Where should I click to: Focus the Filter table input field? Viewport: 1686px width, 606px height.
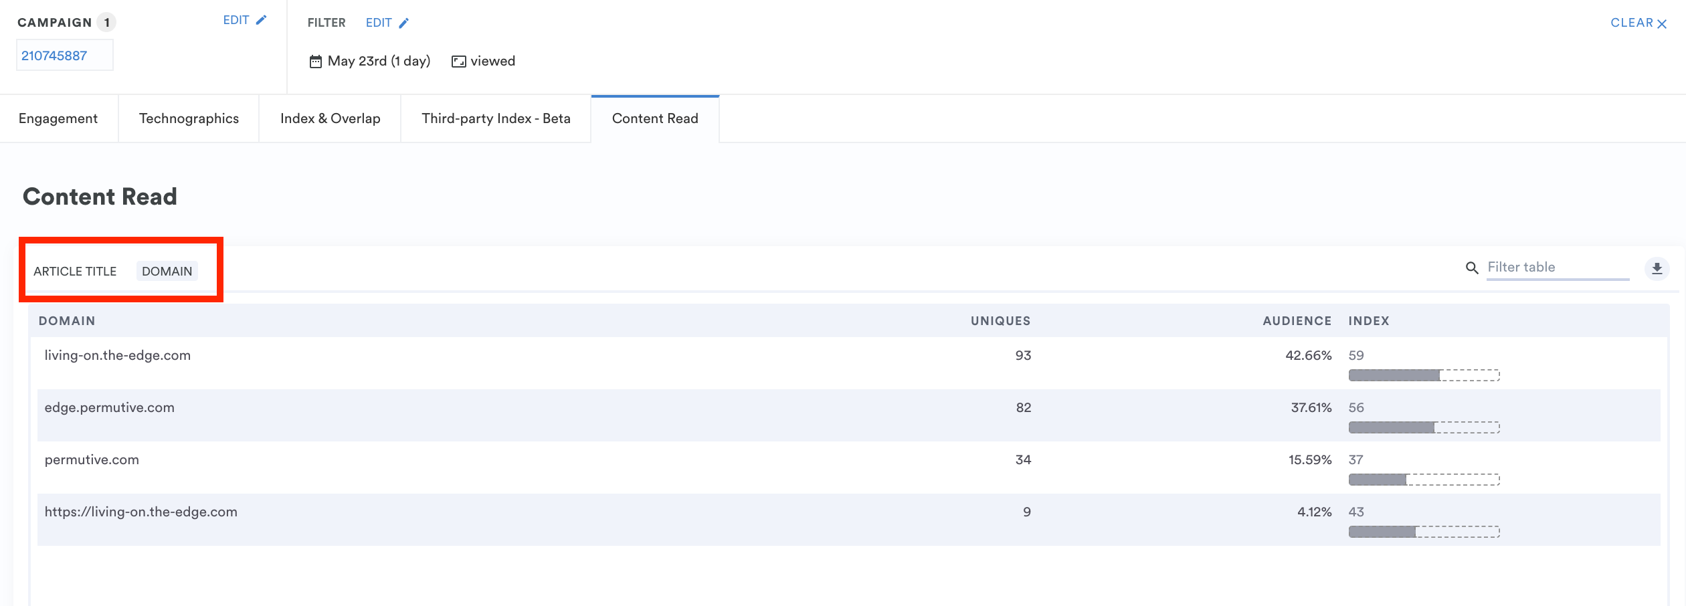click(x=1558, y=268)
